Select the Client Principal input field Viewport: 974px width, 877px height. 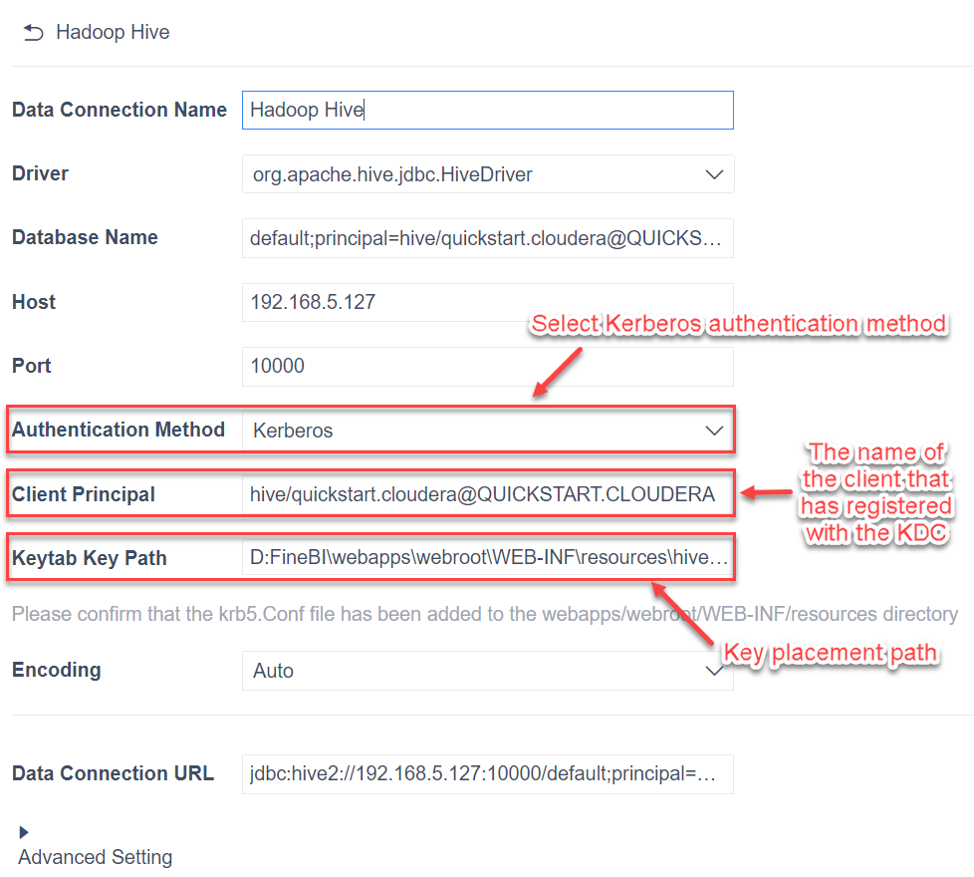[488, 493]
